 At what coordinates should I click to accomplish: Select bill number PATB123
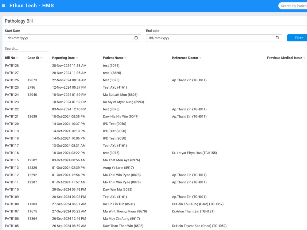click(x=12, y=102)
